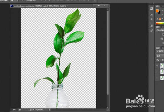Maximize the psd document window
The width and height of the screenshot is (164, 112).
point(99,6)
